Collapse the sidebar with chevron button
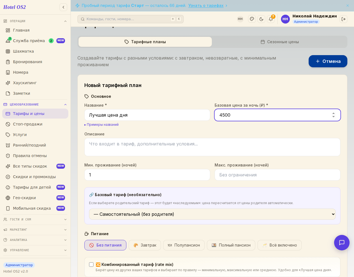354x277 pixels. pyautogui.click(x=63, y=7)
